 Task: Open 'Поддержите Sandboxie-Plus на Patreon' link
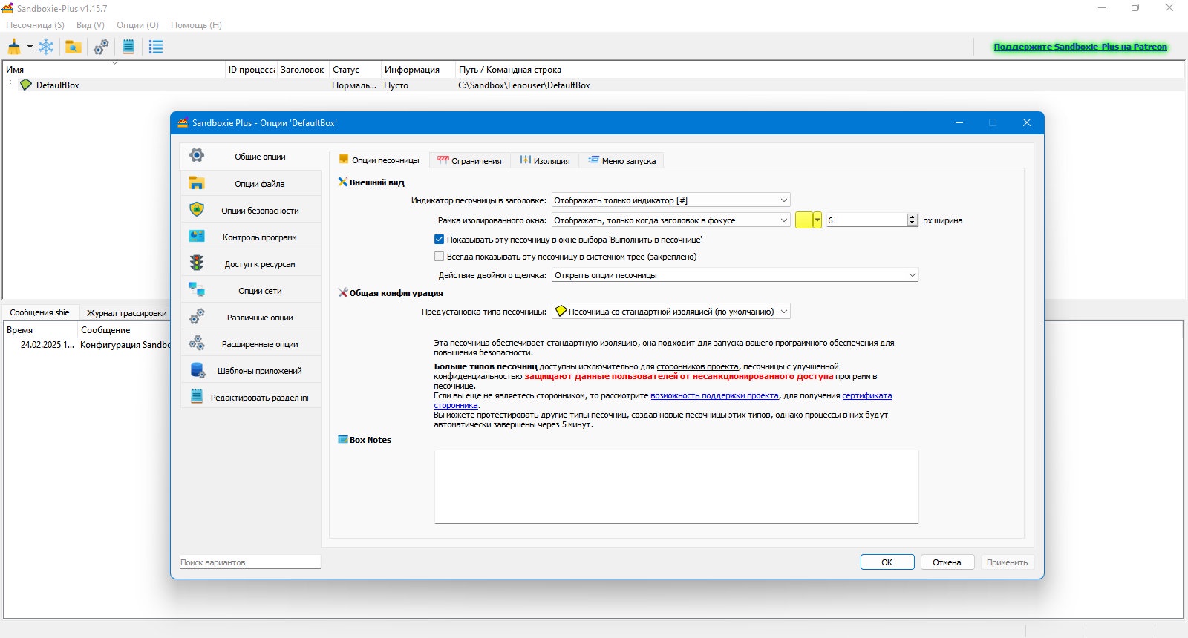[x=1080, y=47]
